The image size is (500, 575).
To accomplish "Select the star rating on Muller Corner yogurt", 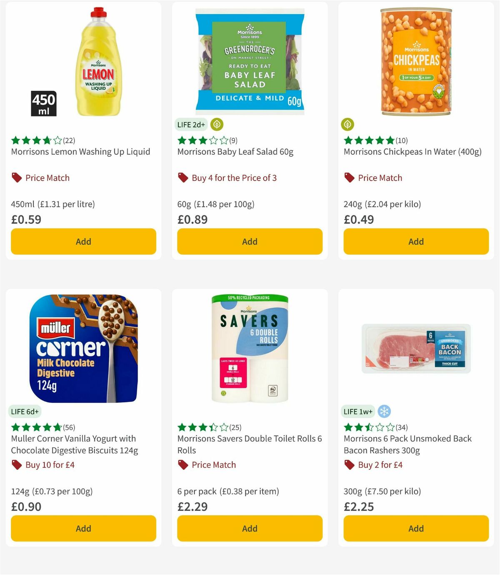I will 36,427.
